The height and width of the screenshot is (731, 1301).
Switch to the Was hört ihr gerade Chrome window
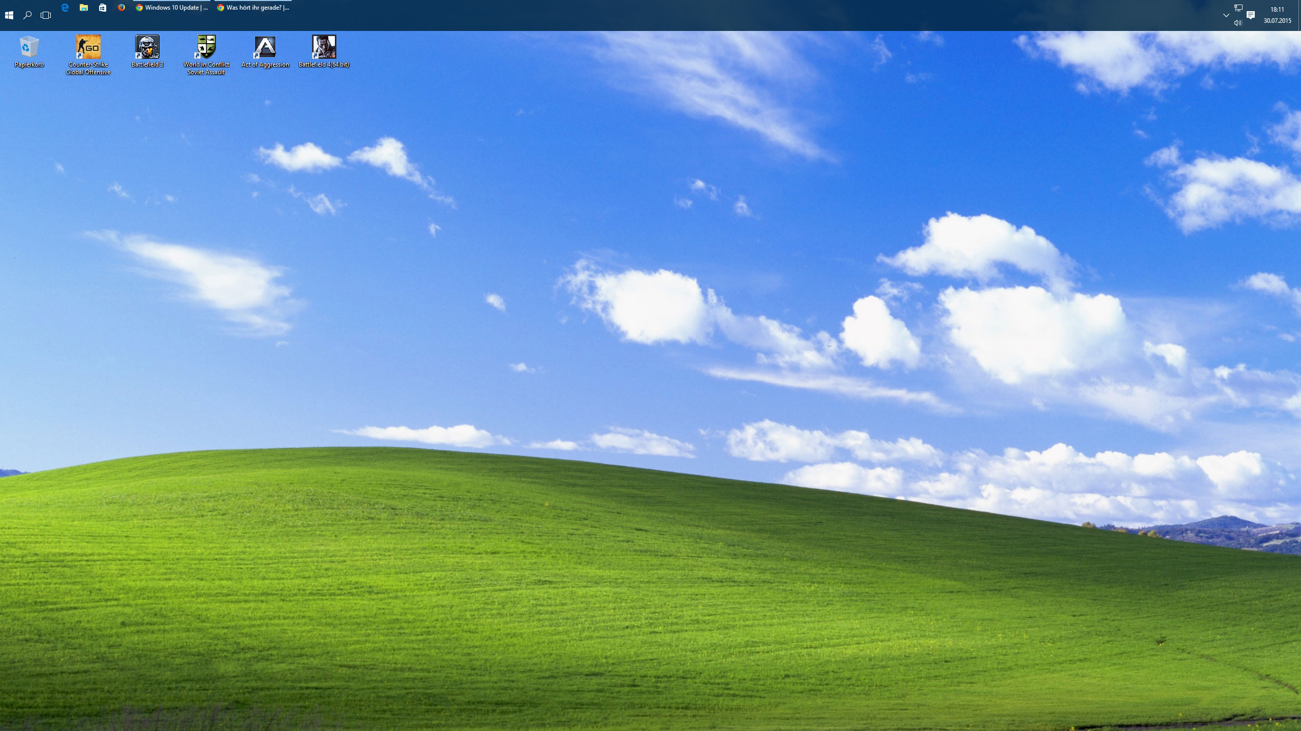253,8
